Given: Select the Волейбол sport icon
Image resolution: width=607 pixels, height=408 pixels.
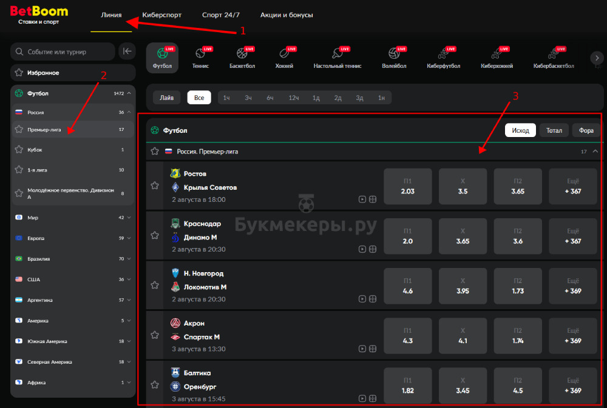Looking at the screenshot, I should coord(394,58).
